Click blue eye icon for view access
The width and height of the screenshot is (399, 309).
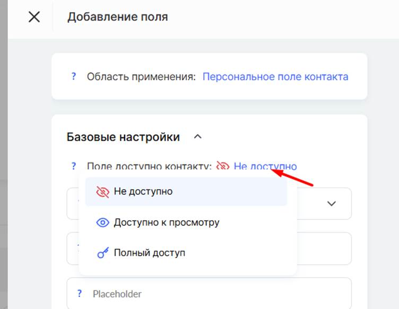pos(102,222)
